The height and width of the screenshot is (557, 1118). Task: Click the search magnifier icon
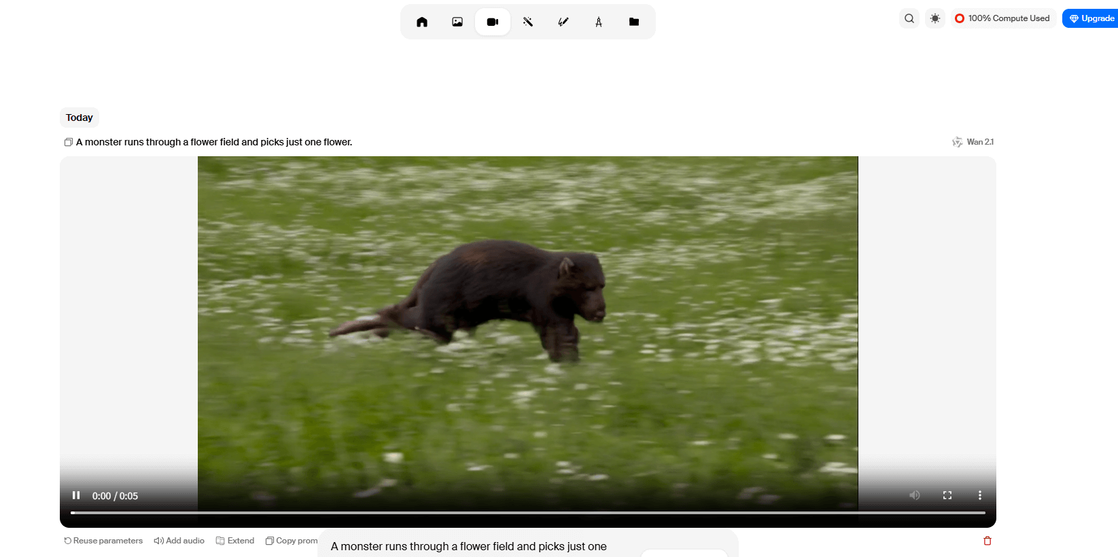(x=909, y=18)
